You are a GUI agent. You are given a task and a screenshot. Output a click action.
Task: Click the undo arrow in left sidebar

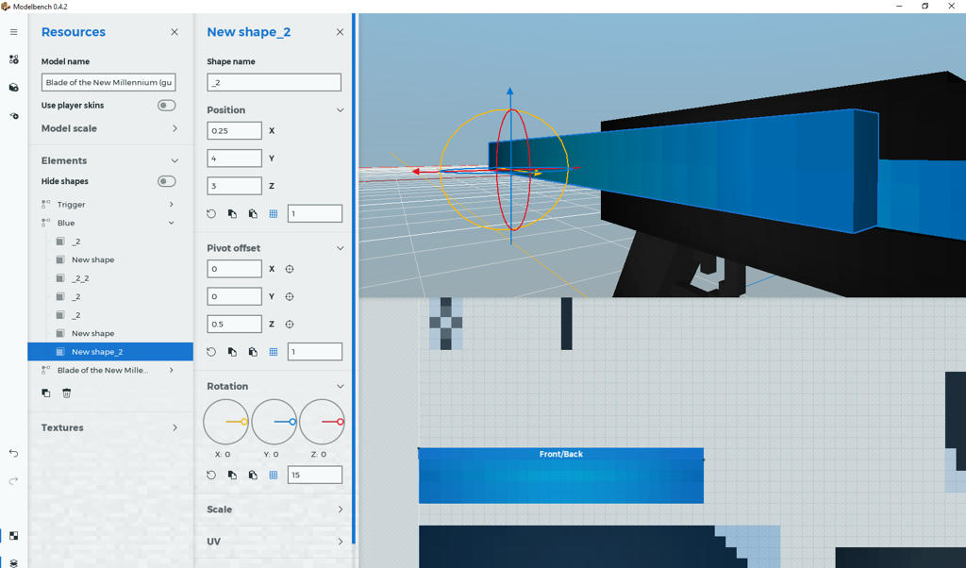click(x=13, y=453)
